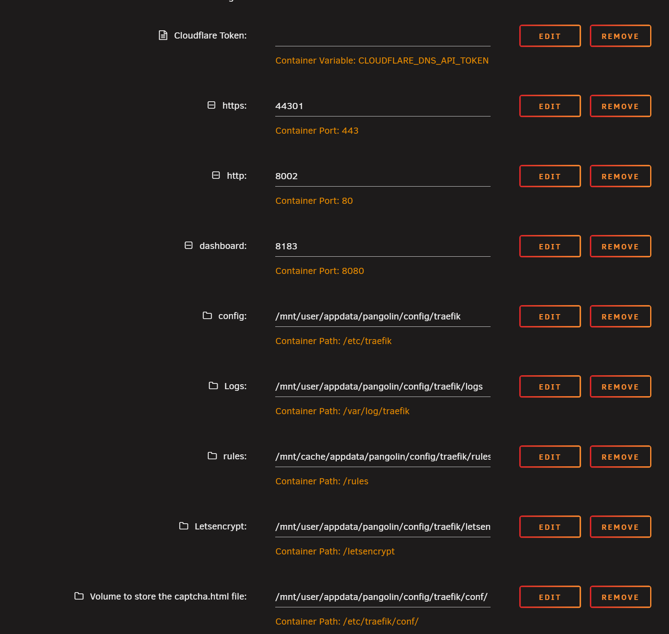Click the captcha.html volume folder icon

coord(79,596)
